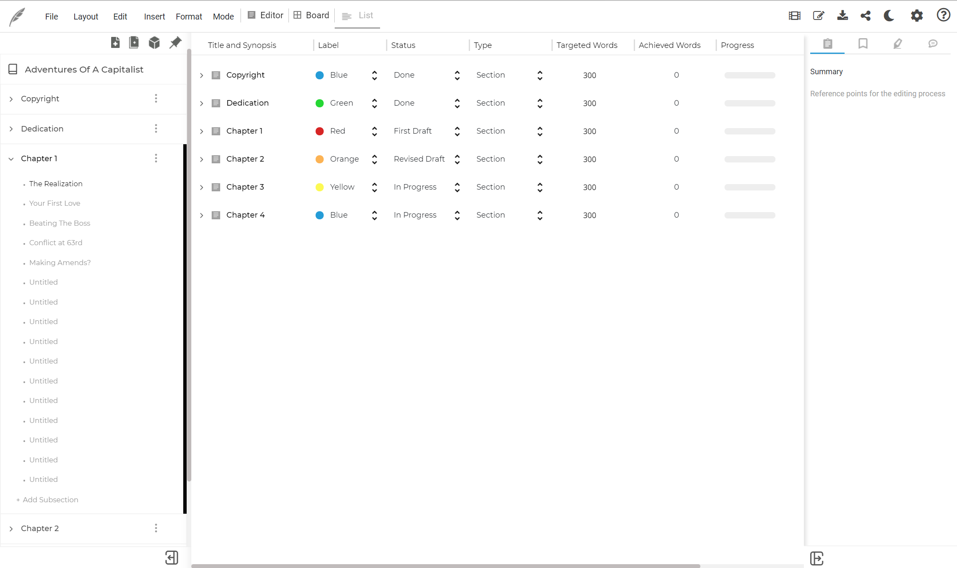
Task: Click the download export icon
Action: coord(842,16)
